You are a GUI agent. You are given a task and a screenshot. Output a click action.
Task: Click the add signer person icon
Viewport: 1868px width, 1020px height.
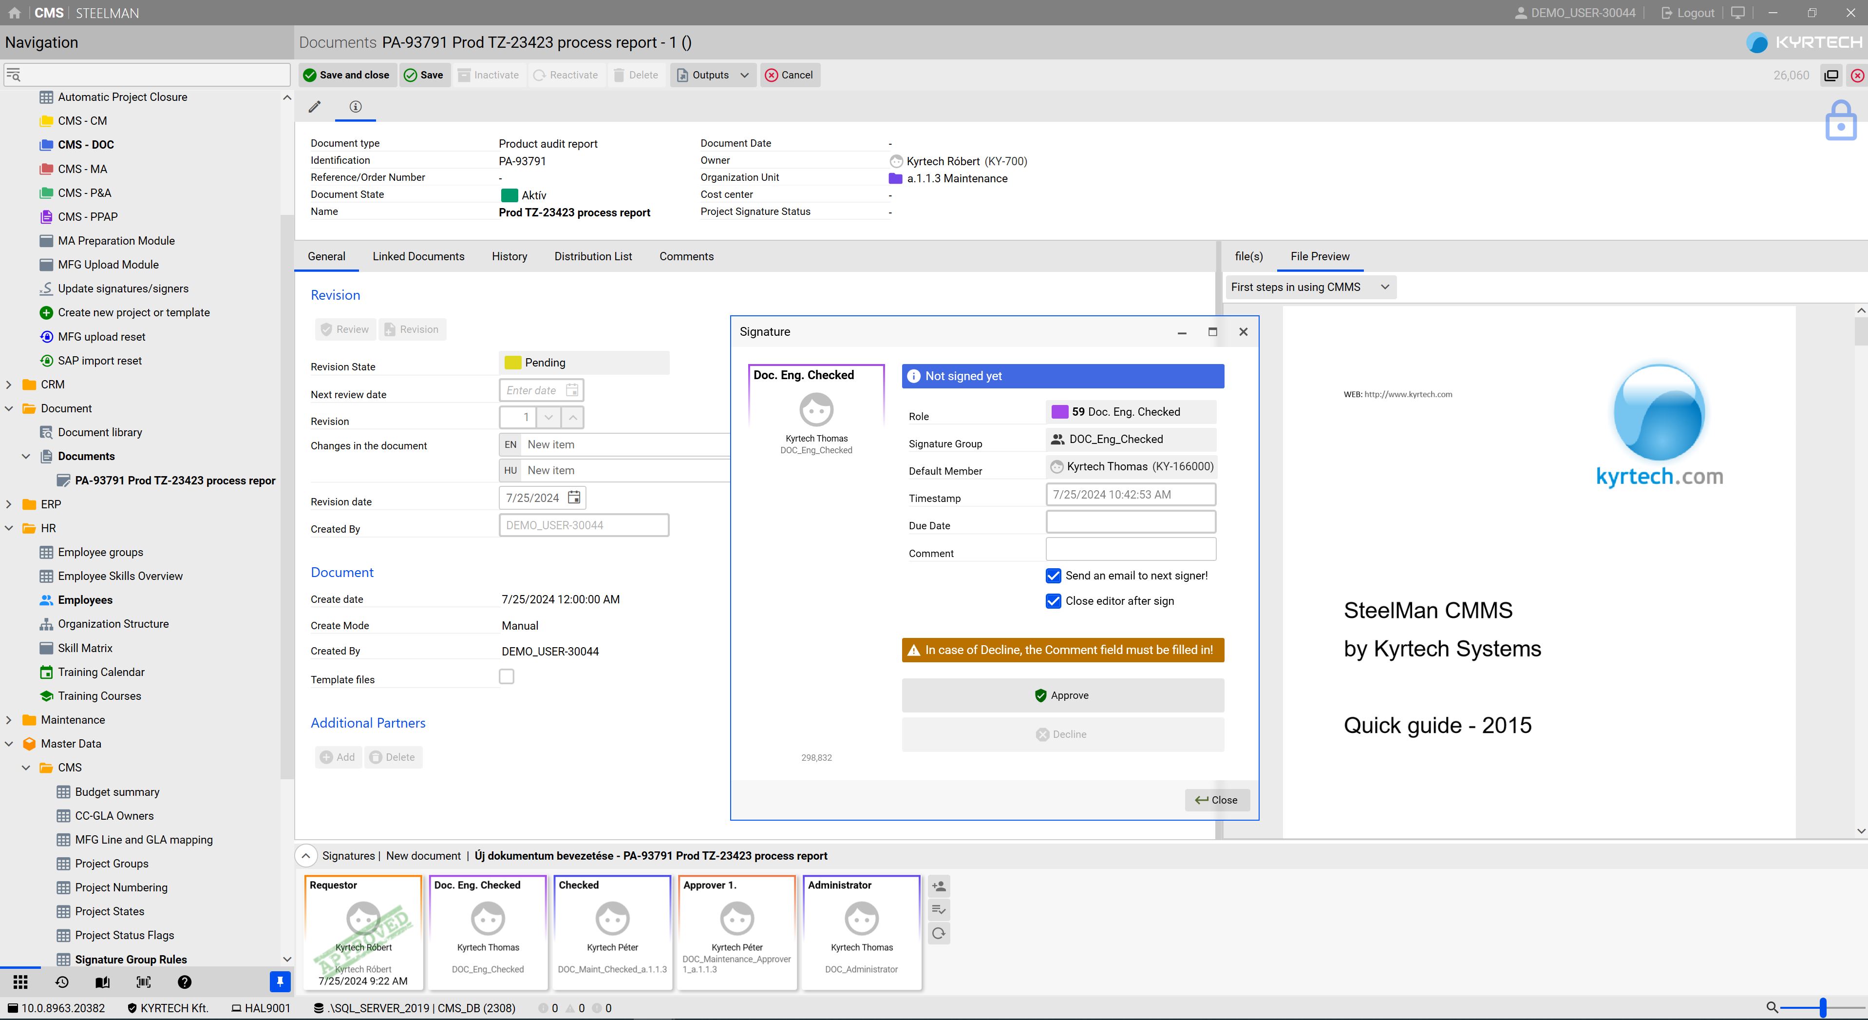938,886
